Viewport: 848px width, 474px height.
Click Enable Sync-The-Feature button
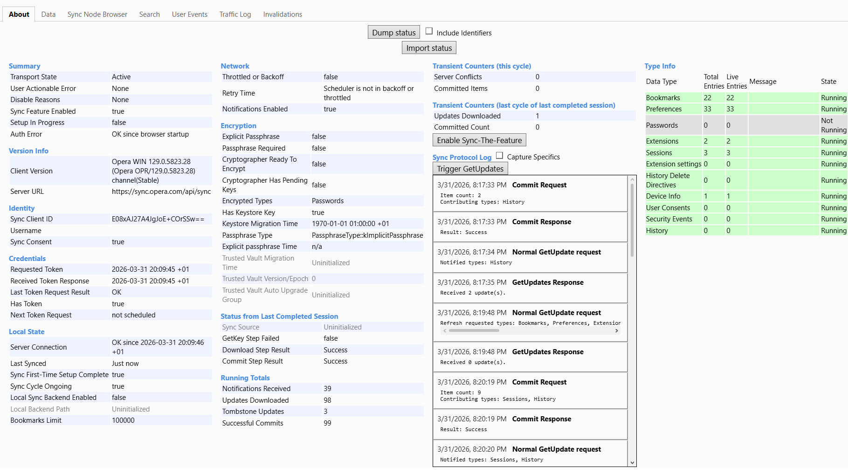(479, 140)
